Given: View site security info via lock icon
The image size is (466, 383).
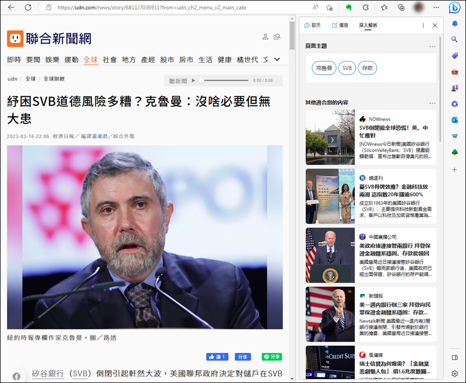Looking at the screenshot, I should click(x=49, y=8).
